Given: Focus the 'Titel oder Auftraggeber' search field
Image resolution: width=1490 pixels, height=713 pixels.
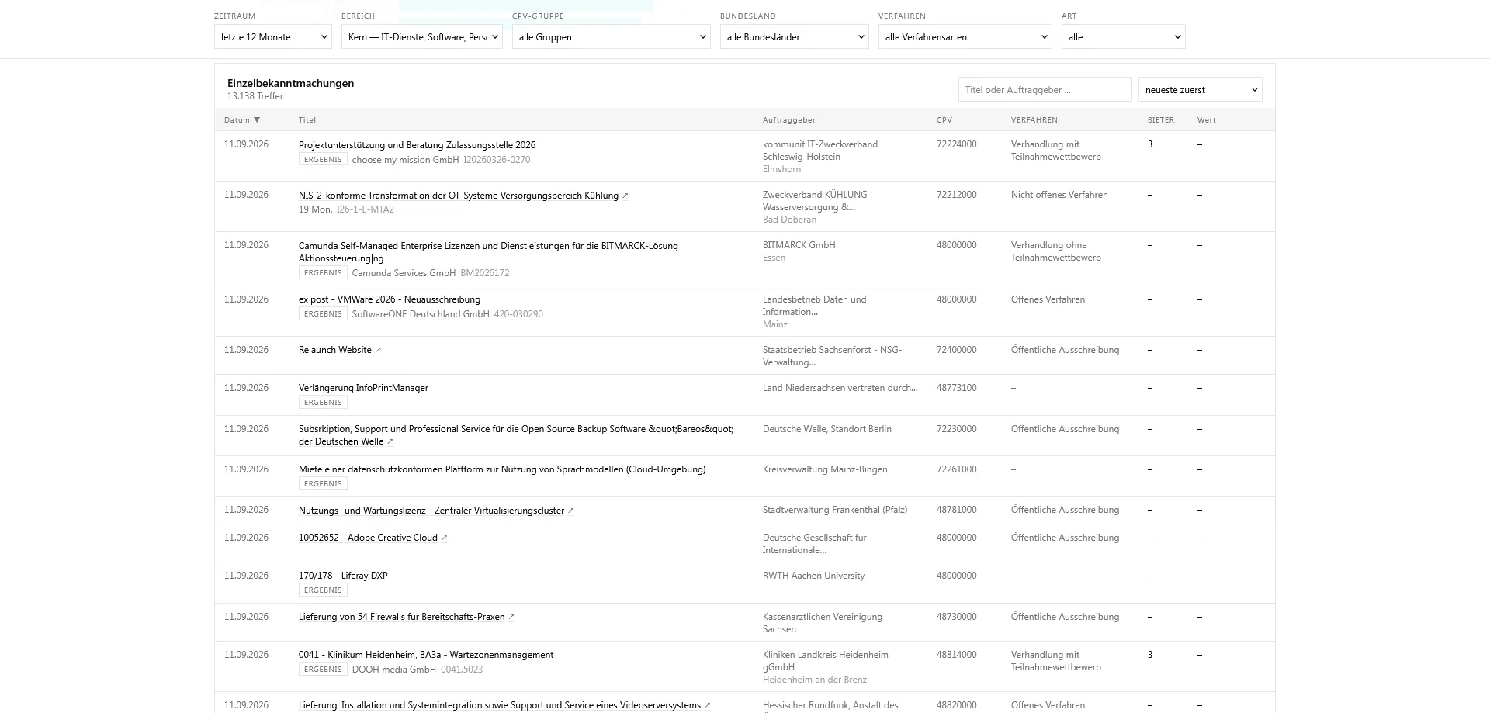Looking at the screenshot, I should 1045,89.
